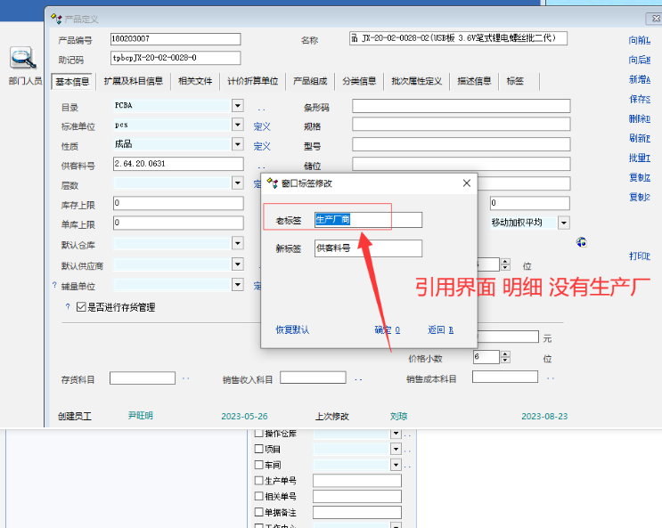The width and height of the screenshot is (662, 528).
Task: Open the 目录 dropdown showing PCBA
Action: point(237,106)
